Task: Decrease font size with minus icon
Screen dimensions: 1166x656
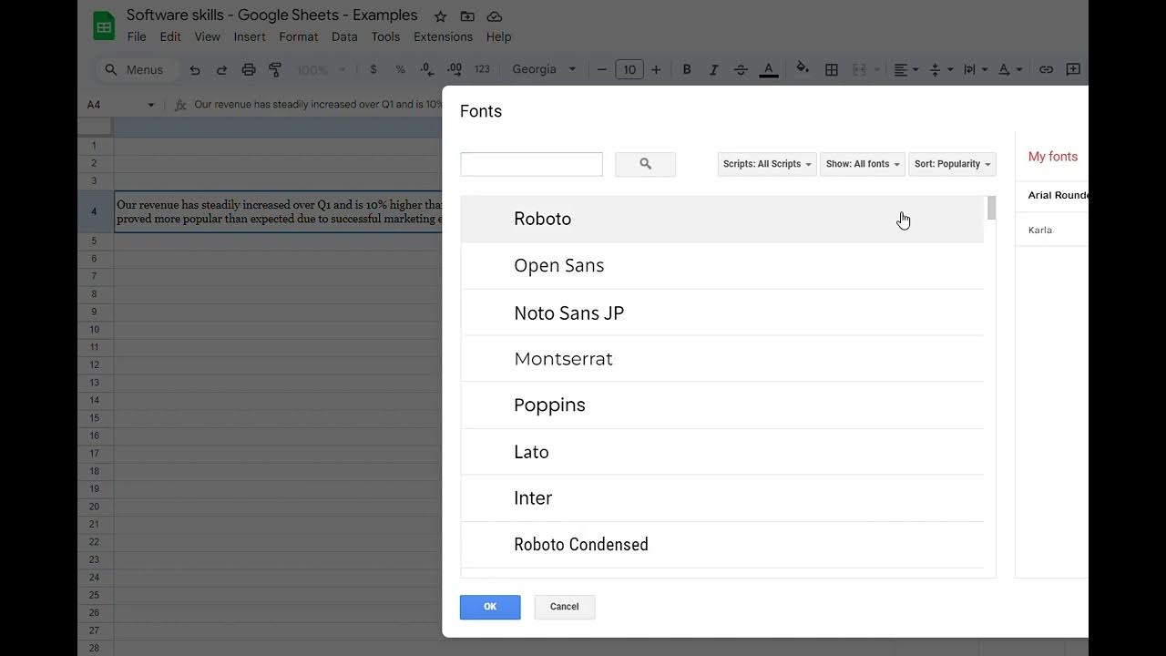Action: [602, 69]
